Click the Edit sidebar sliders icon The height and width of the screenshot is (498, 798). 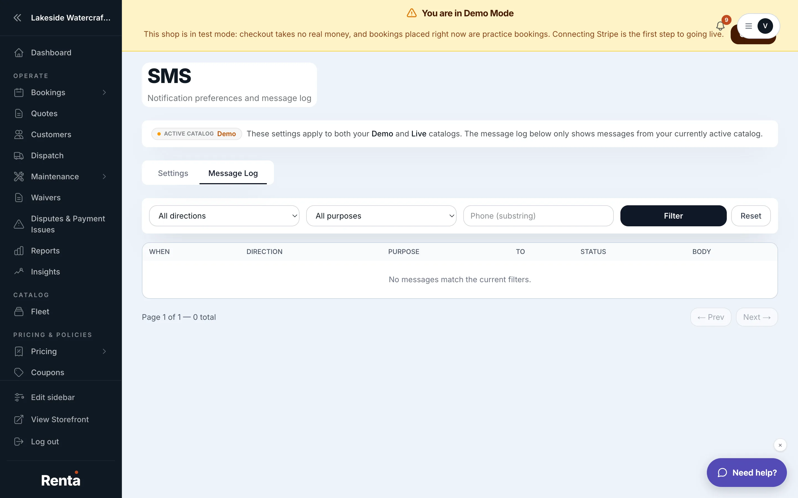(x=19, y=398)
